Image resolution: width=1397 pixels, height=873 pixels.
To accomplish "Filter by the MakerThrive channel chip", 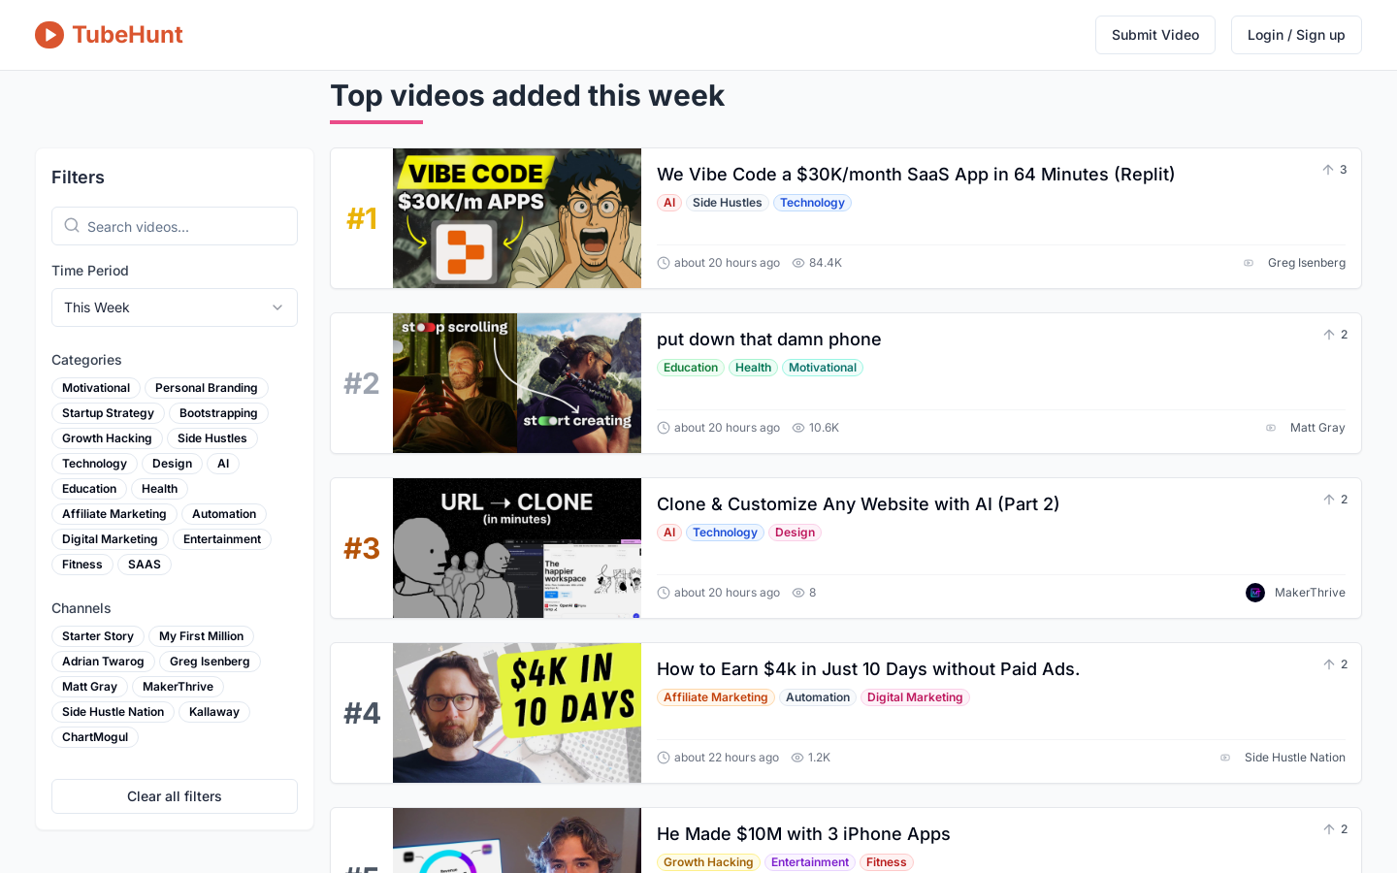I will pos(178,687).
